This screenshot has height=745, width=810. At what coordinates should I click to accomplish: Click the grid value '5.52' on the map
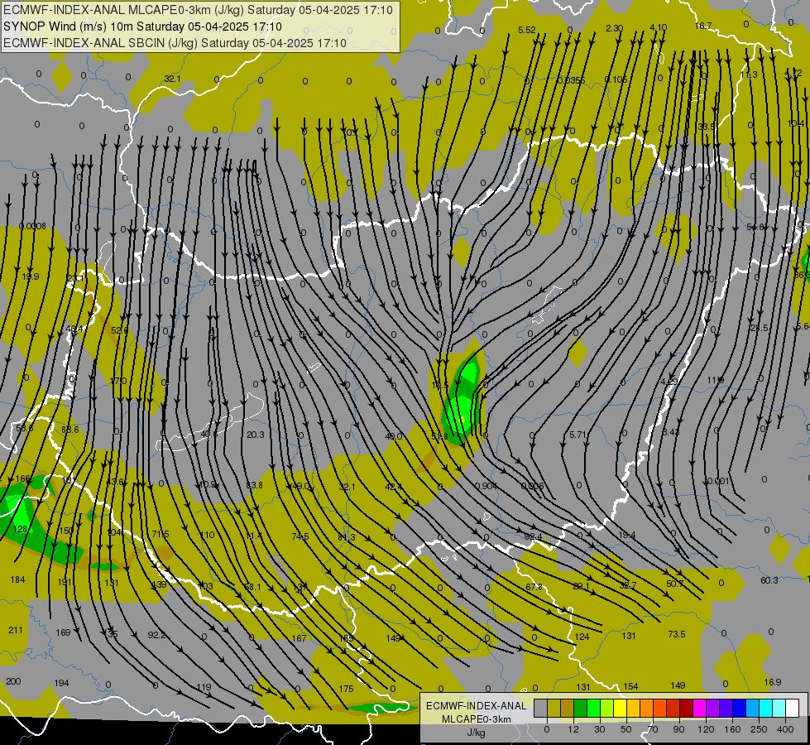527,30
